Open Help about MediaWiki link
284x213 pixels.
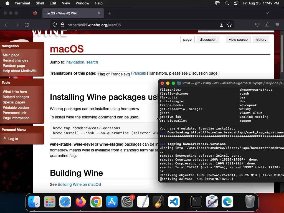pyautogui.click(x=20, y=71)
